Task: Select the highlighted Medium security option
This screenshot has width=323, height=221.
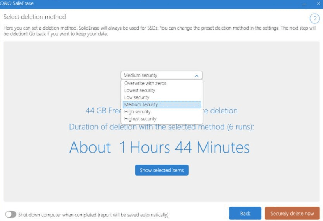Action: point(162,104)
